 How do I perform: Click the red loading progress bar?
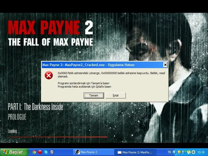tap(58, 137)
